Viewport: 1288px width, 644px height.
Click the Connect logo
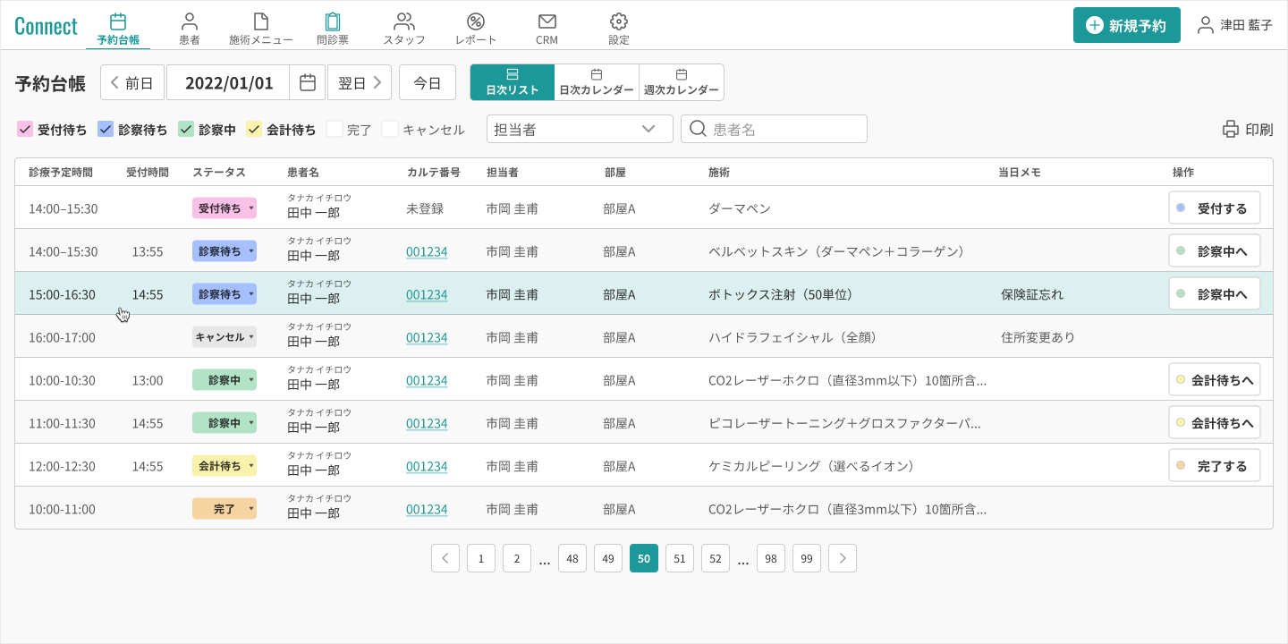pyautogui.click(x=46, y=26)
